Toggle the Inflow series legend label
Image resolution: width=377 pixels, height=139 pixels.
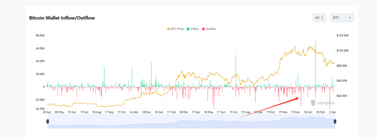[195, 29]
